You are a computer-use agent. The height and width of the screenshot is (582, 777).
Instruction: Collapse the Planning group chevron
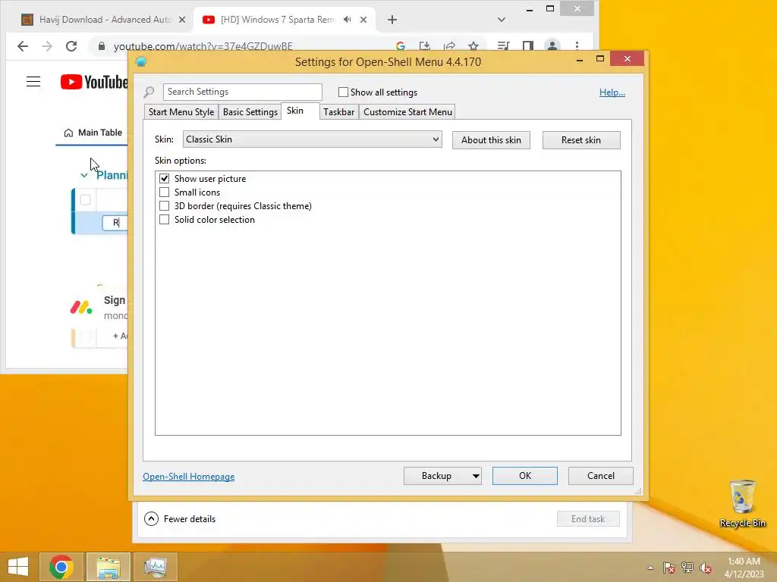click(83, 175)
